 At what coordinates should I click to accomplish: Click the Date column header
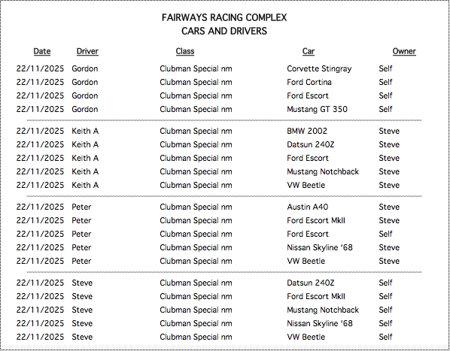42,51
